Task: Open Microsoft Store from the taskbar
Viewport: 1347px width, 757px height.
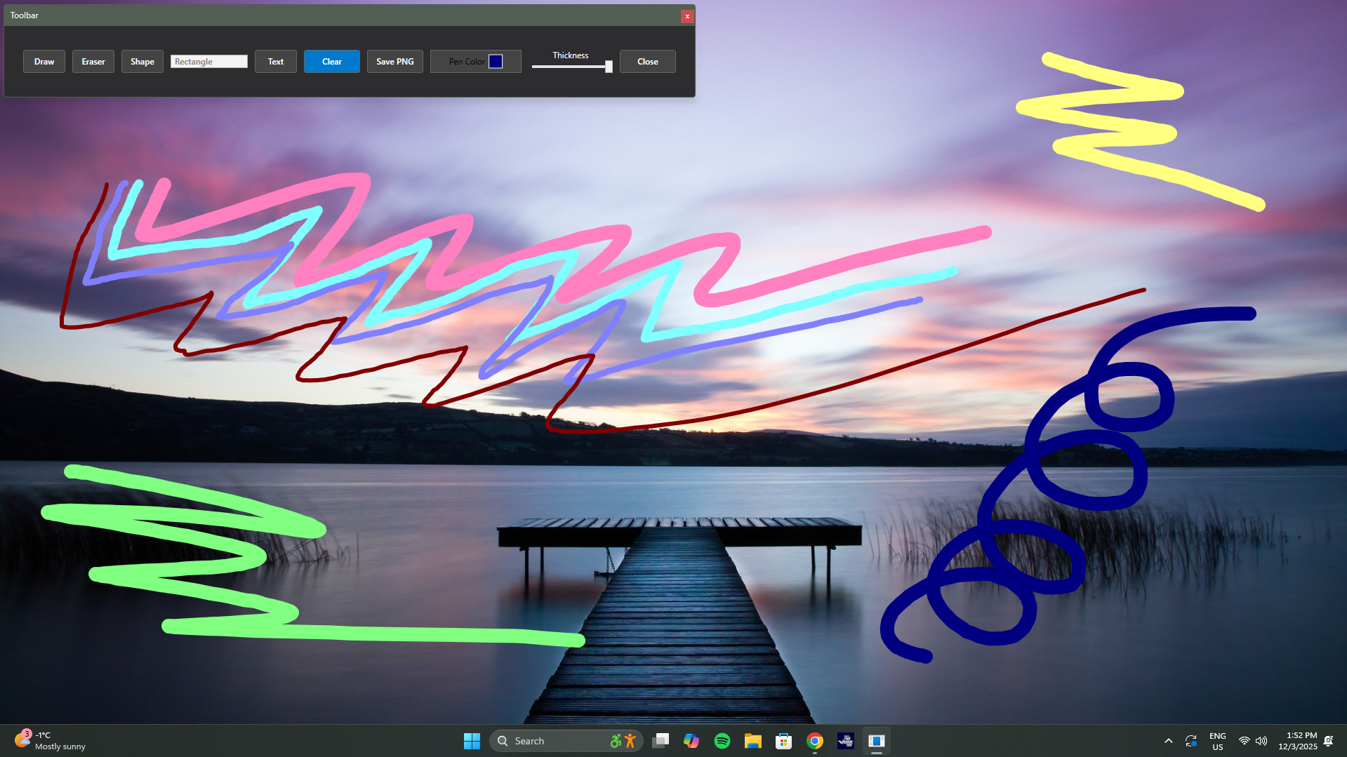Action: click(784, 741)
